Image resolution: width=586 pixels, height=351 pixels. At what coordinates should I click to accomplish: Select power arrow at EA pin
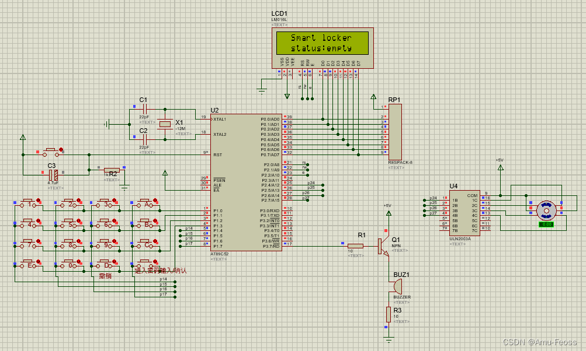pos(165,173)
